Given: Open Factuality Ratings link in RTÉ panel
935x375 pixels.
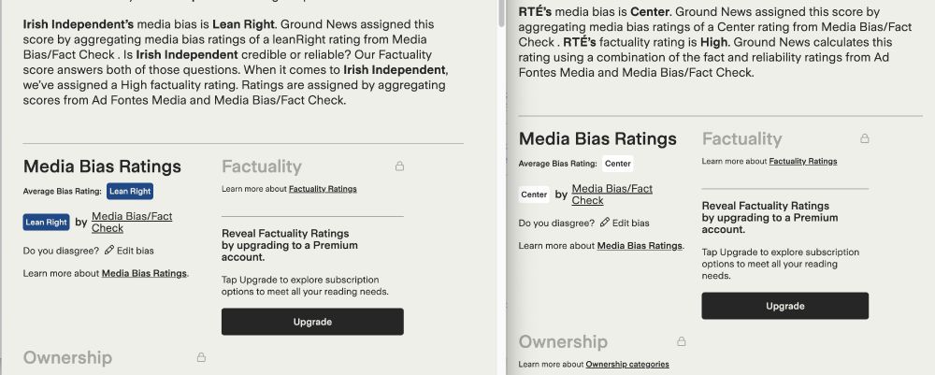Looking at the screenshot, I should pos(802,161).
